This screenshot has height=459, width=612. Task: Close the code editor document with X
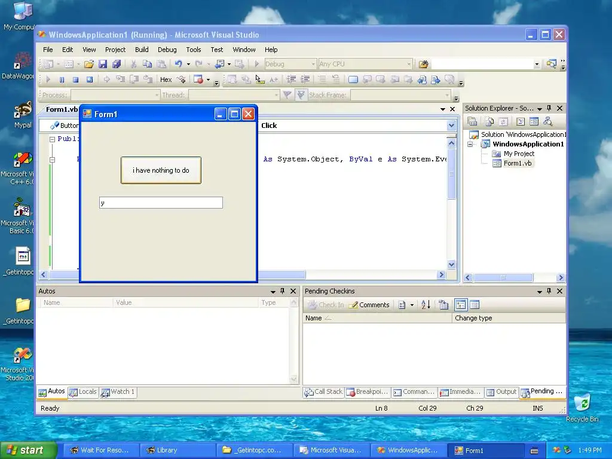[452, 109]
